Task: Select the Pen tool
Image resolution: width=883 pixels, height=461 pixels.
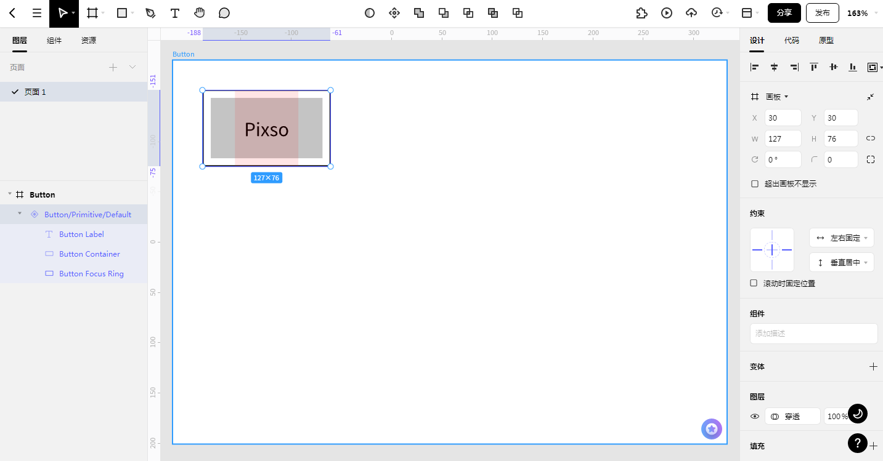Action: pyautogui.click(x=150, y=13)
